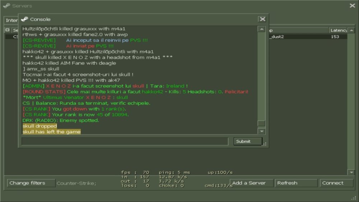Refresh the server list

[296, 183]
